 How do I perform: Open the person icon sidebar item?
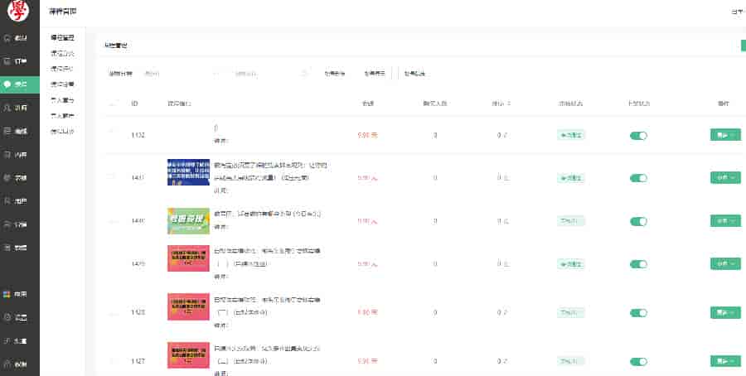[x=16, y=108]
